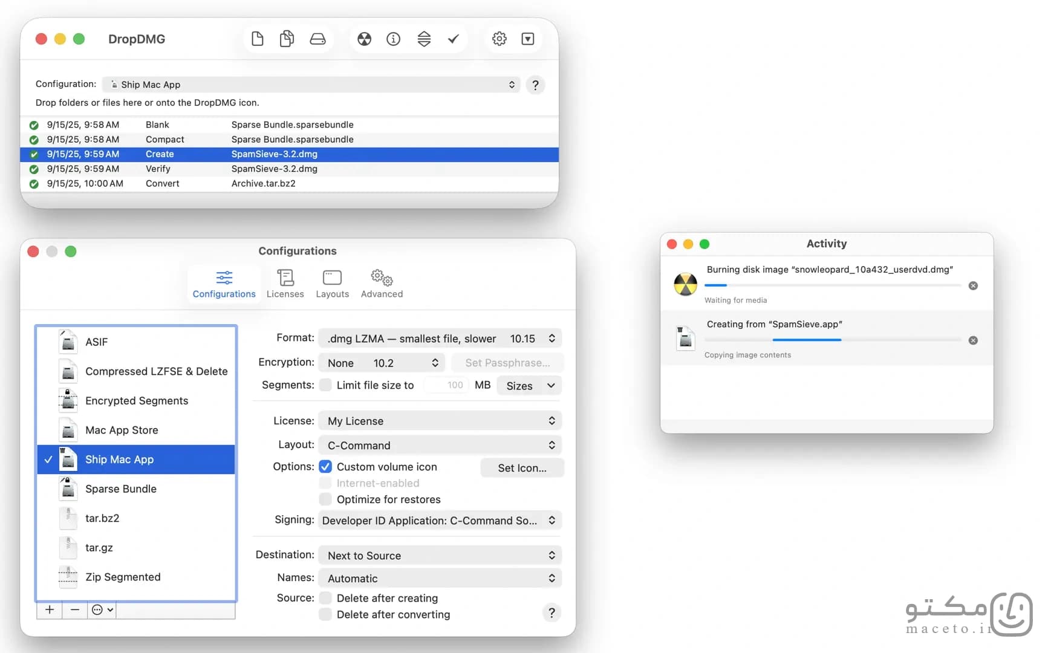Click the Burning disk image progress bar
Screen dimensions: 1045x653
(833, 285)
